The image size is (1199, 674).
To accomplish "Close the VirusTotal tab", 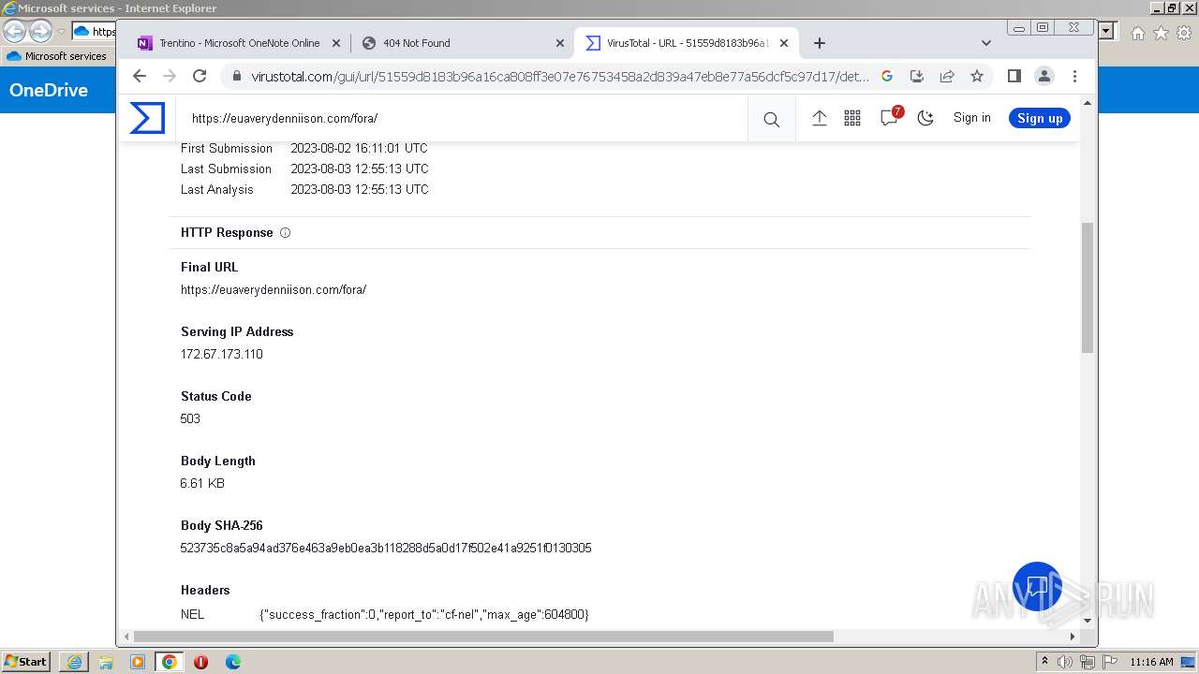I will coord(784,43).
